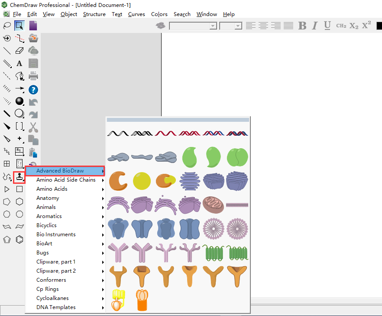Open the Structure menu
Screen dimensions: 382x316
94,14
